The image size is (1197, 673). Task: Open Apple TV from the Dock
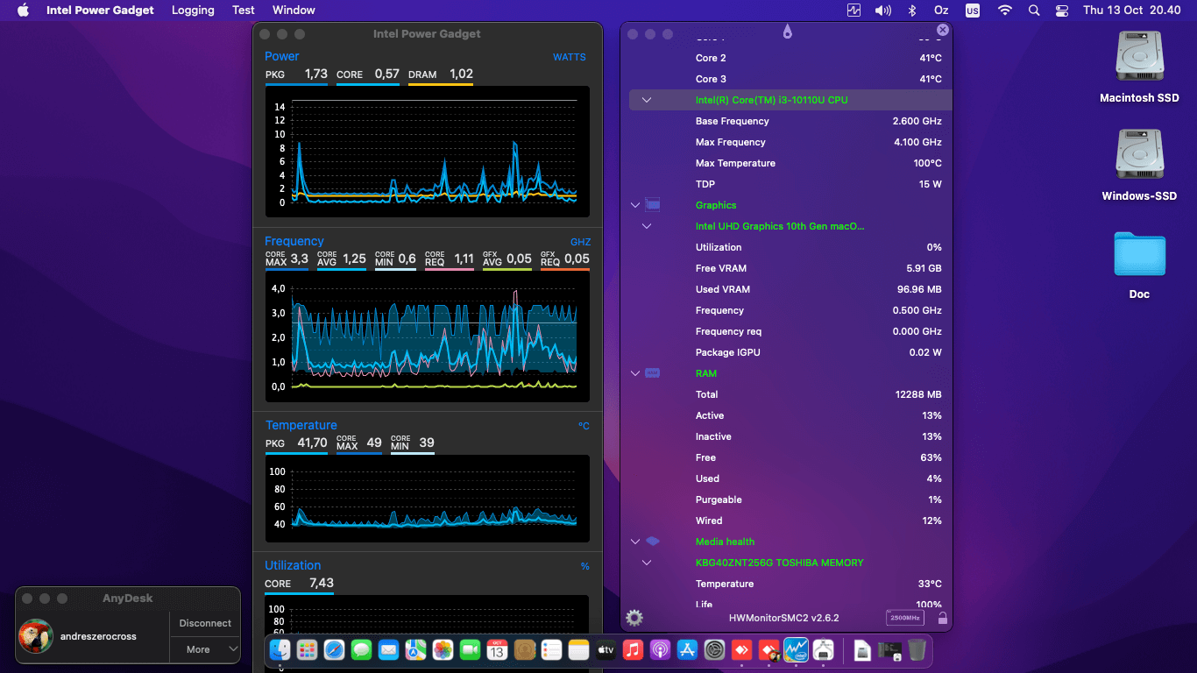(606, 650)
